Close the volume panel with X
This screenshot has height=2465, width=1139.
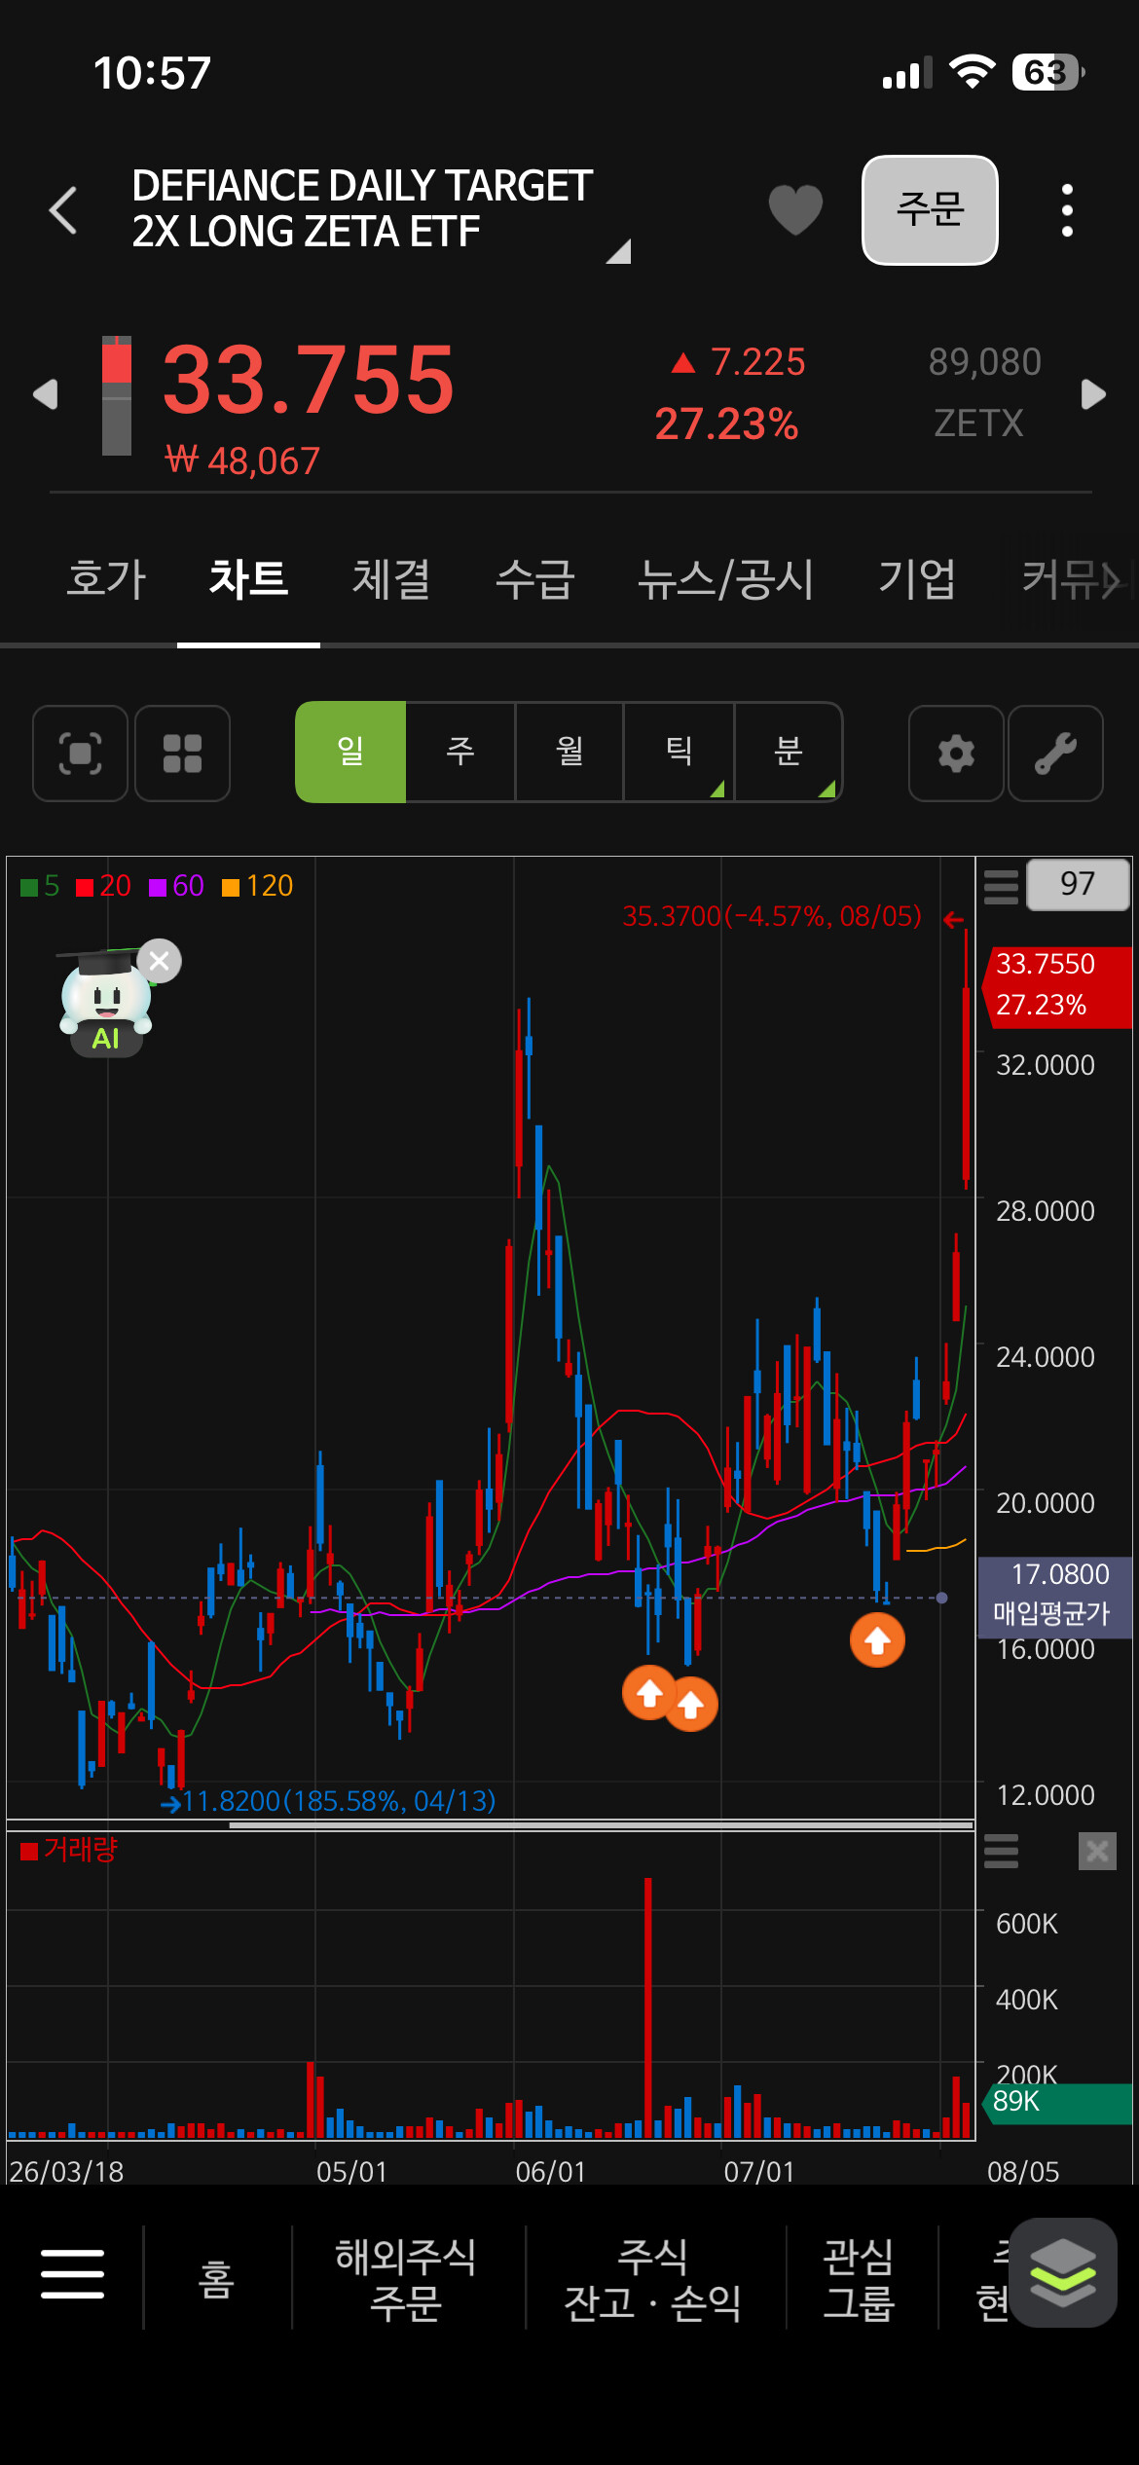(x=1097, y=1851)
